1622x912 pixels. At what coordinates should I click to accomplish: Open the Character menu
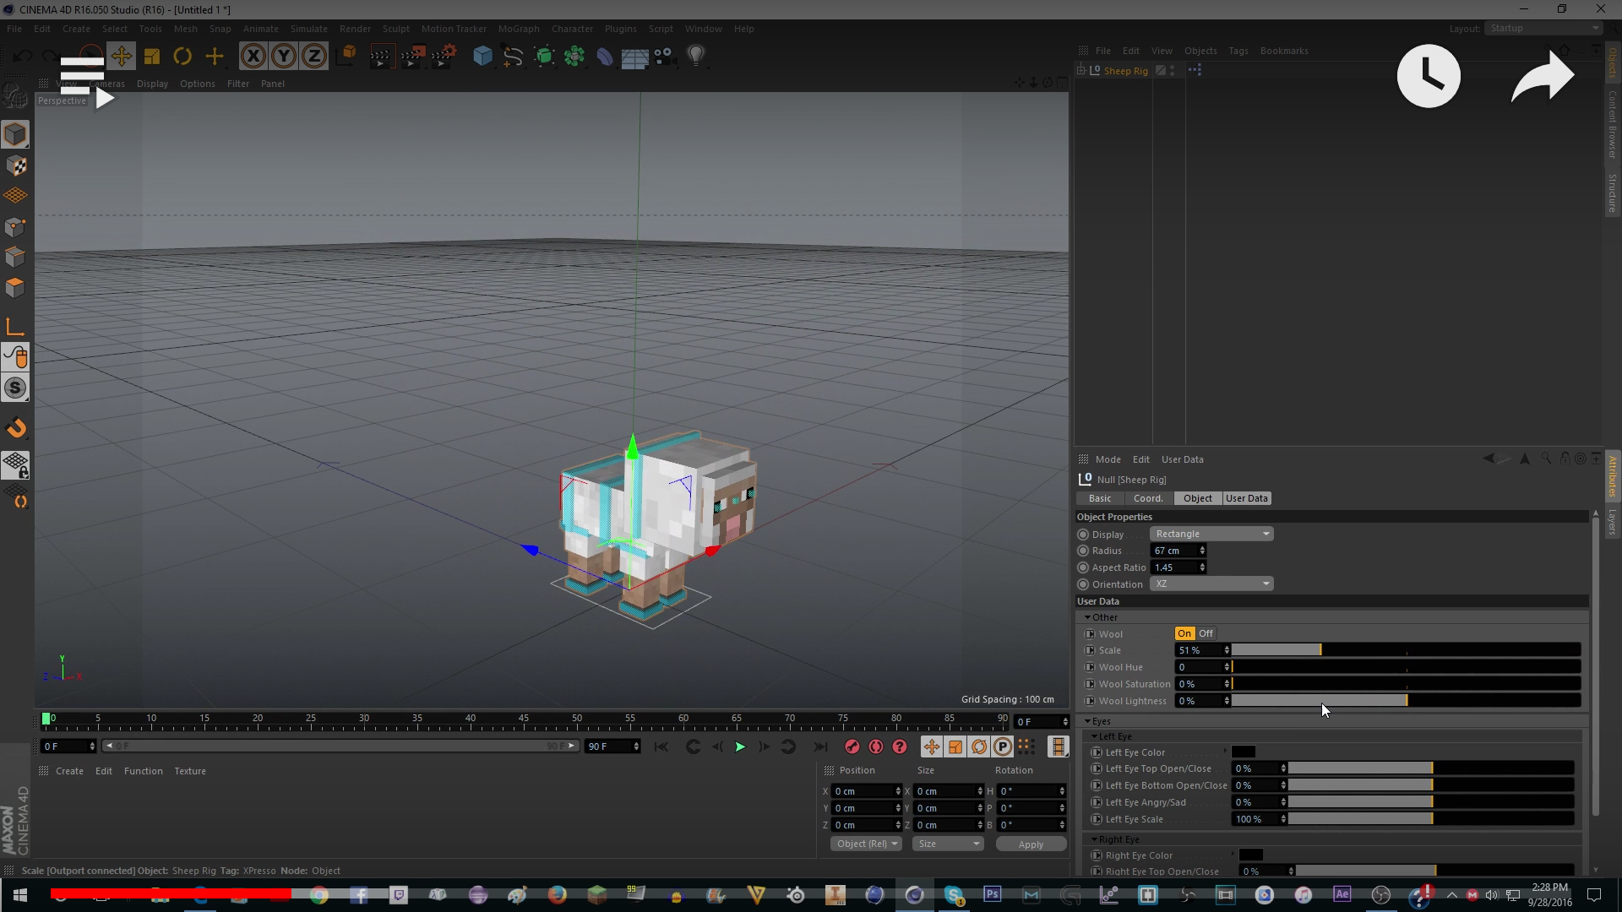coord(572,29)
